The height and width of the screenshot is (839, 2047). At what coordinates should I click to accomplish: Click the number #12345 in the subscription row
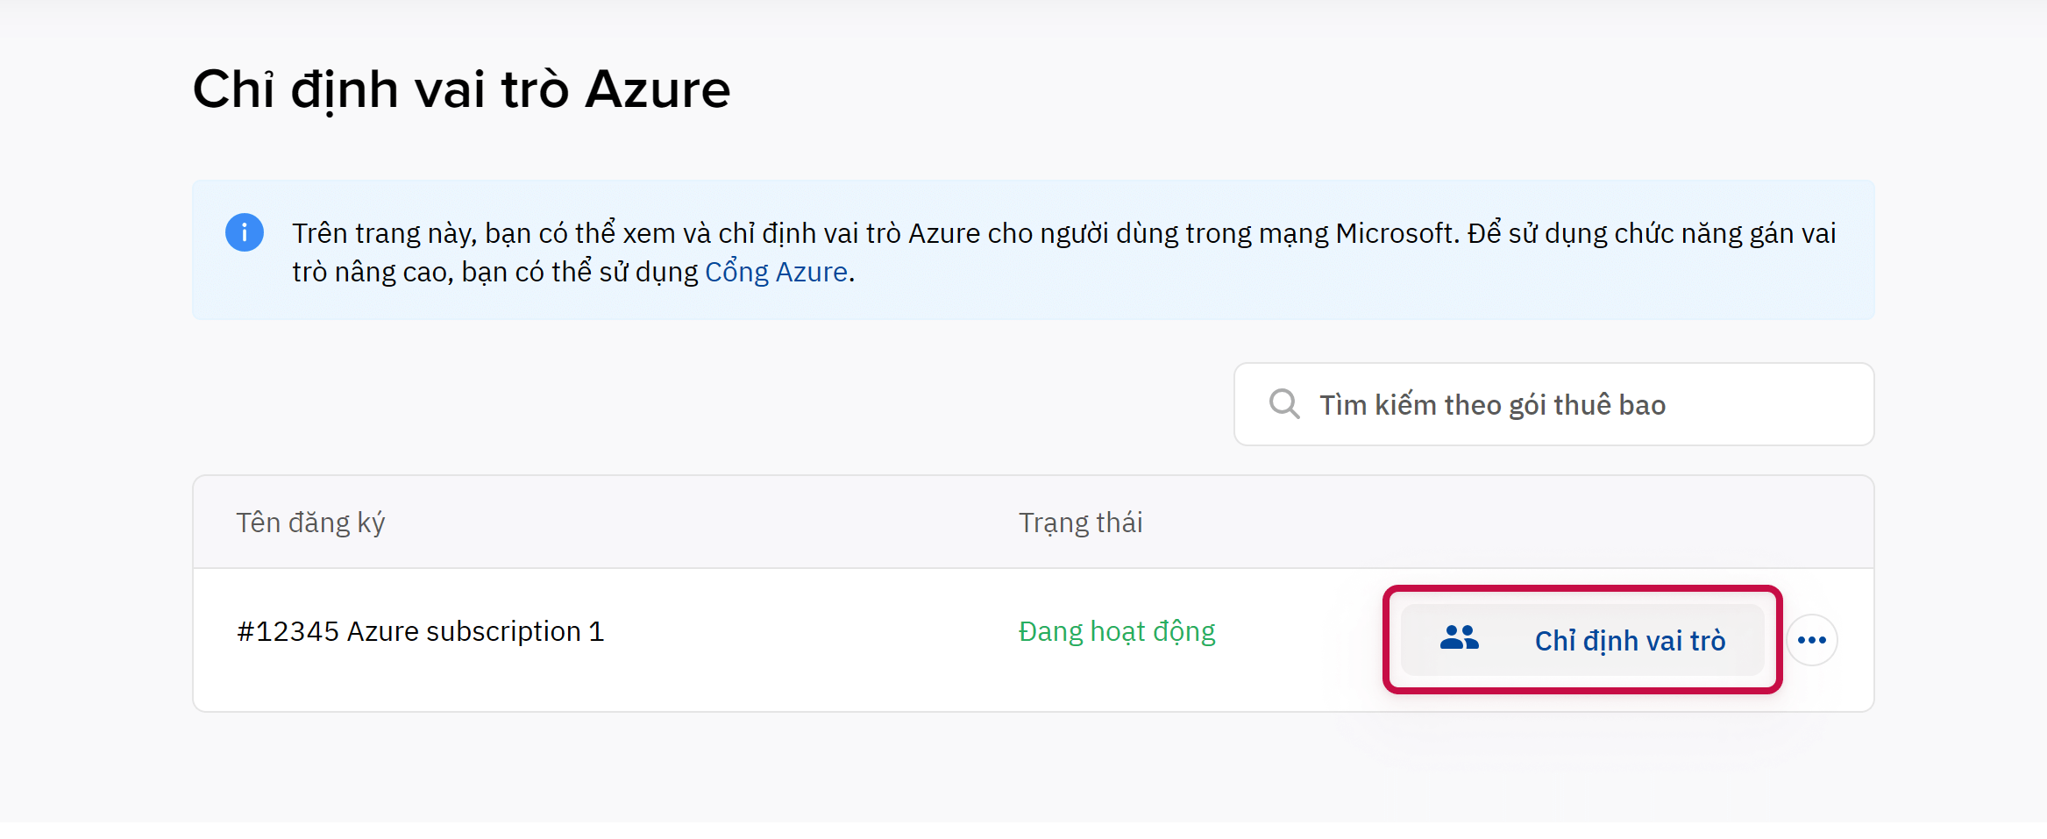288,631
